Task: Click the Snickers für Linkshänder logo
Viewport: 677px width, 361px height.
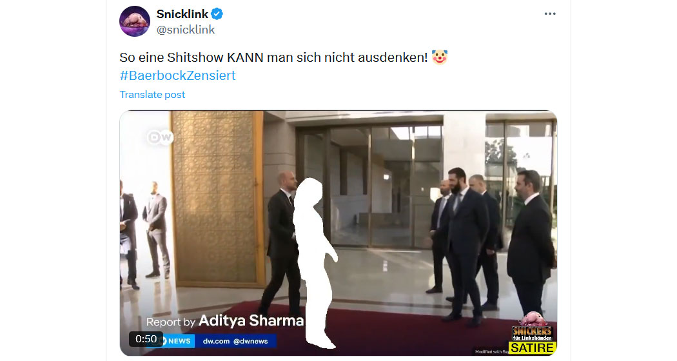Action: click(532, 327)
